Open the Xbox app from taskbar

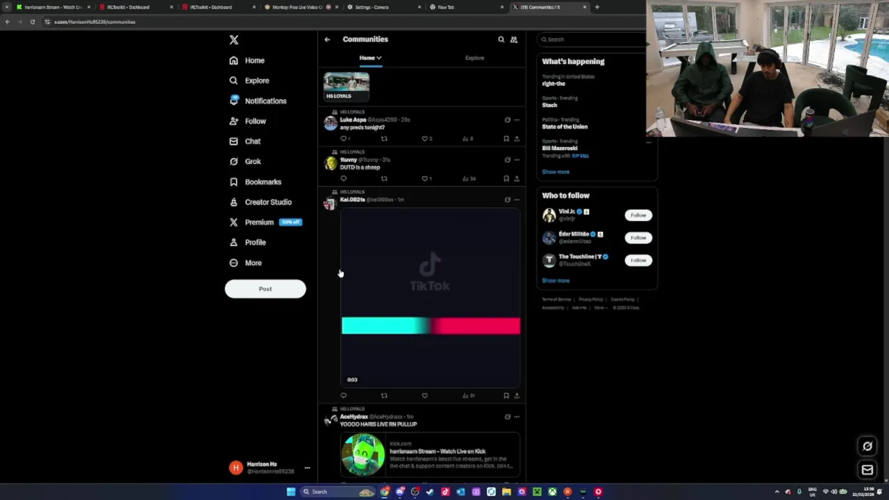point(552,492)
